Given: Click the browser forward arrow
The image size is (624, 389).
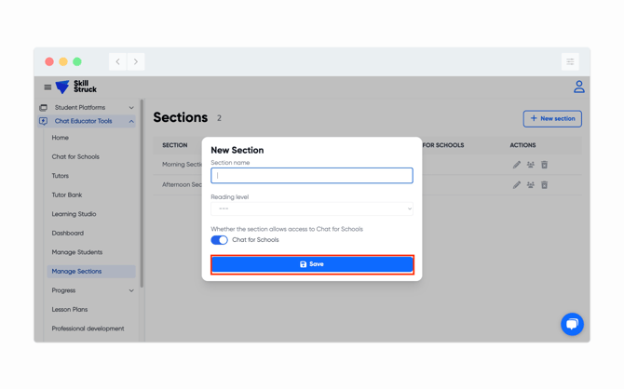Looking at the screenshot, I should 136,61.
